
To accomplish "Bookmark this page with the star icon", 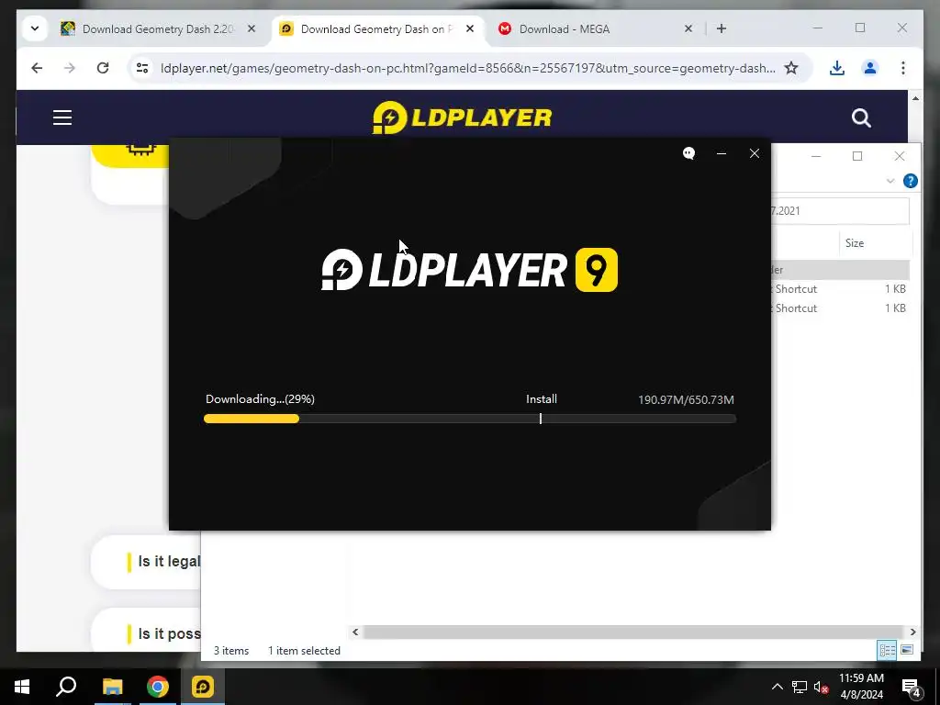I will 791,68.
